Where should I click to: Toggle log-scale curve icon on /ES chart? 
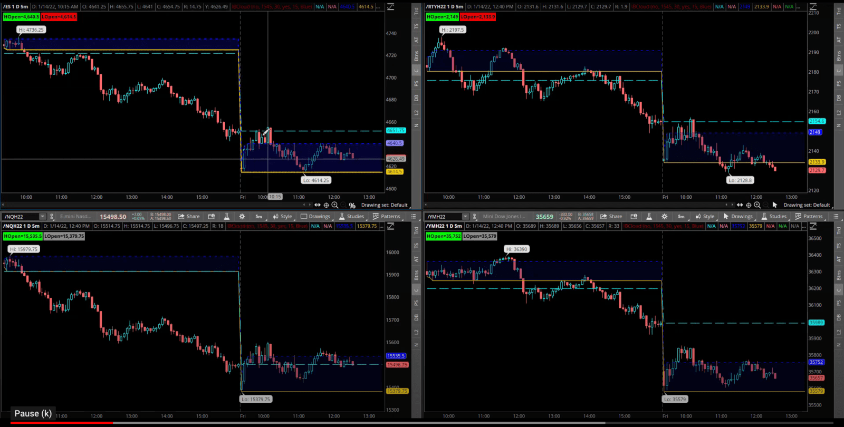390,7
